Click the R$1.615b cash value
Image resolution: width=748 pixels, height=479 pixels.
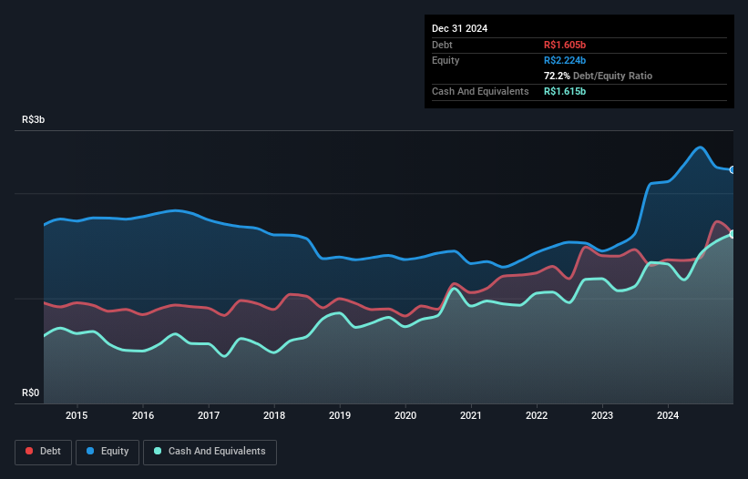[565, 91]
